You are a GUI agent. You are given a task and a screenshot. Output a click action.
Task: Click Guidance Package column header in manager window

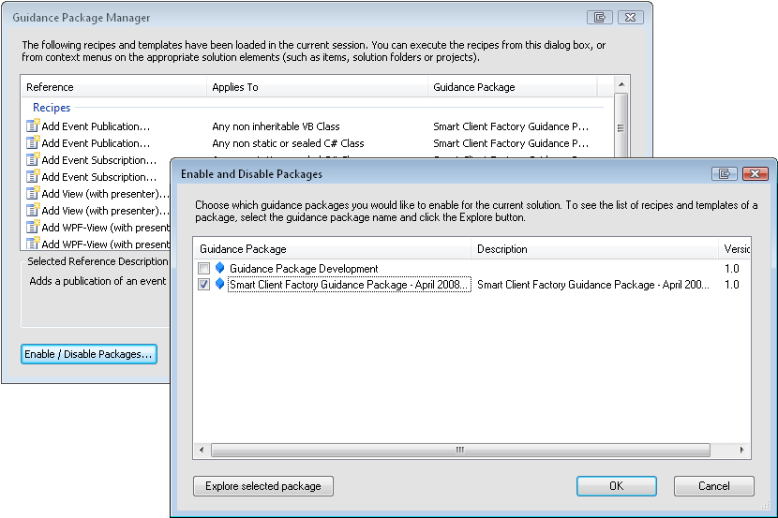[x=513, y=87]
